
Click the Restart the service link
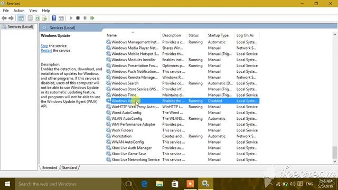point(46,51)
